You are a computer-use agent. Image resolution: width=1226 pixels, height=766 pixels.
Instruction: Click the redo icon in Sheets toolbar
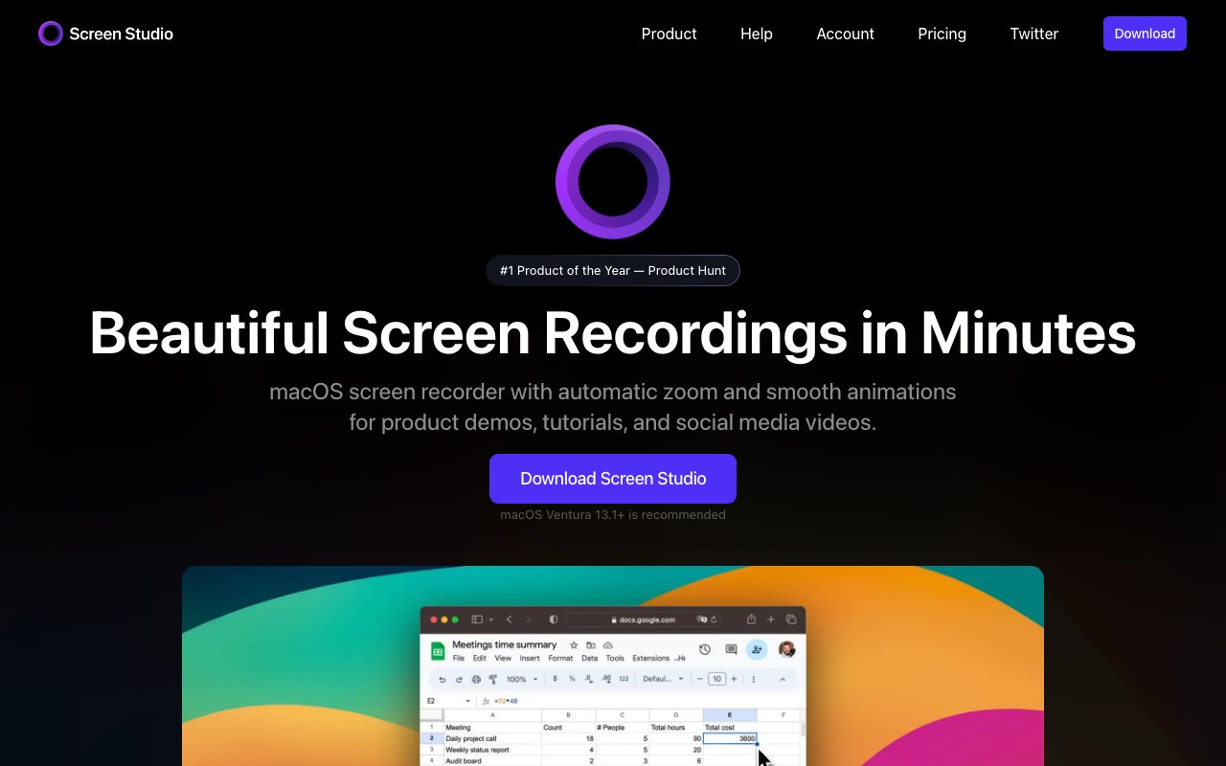click(x=459, y=680)
